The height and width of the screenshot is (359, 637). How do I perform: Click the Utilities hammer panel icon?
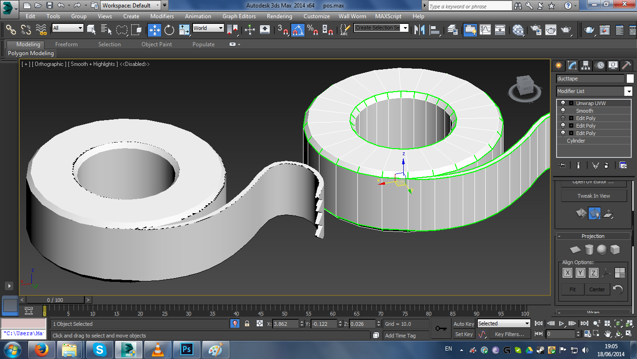pos(626,65)
